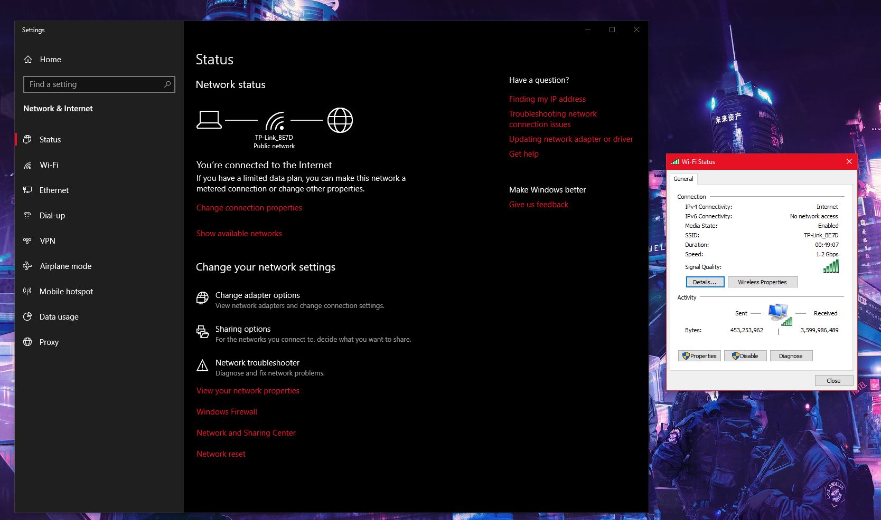Screen dimensions: 881x520
Task: Open Ethernet settings via its sidebar icon
Action: (27, 190)
